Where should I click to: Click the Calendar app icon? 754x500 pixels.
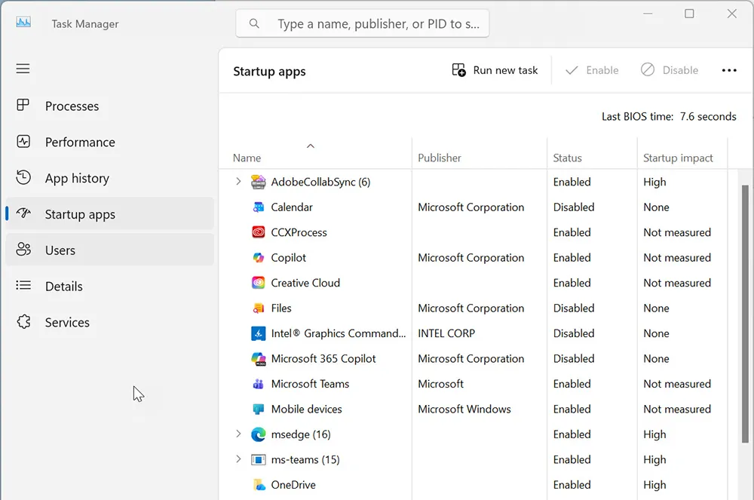click(x=257, y=207)
